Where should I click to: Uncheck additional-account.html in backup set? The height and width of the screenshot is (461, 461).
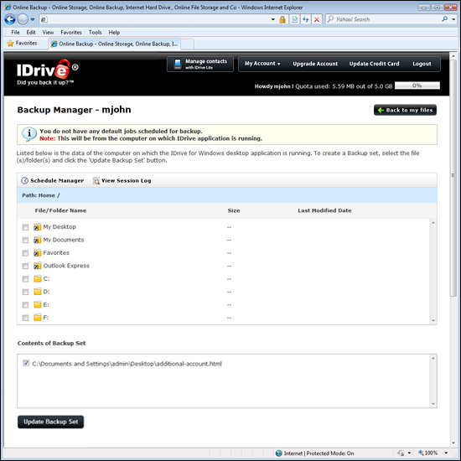26,363
